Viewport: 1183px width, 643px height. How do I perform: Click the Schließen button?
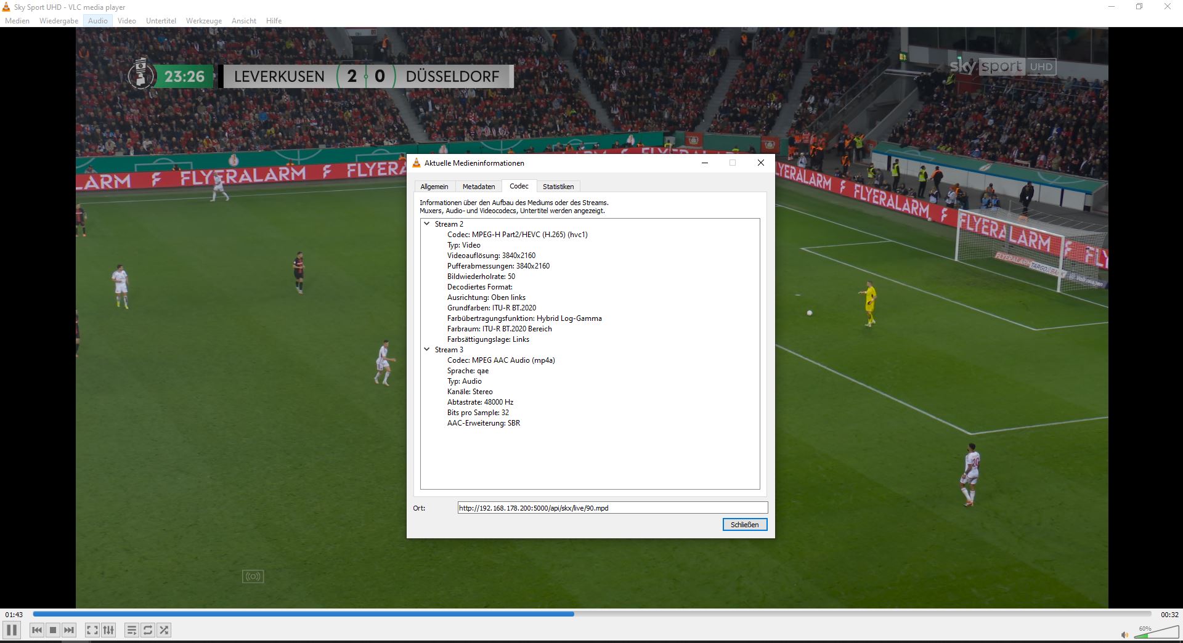[745, 525]
